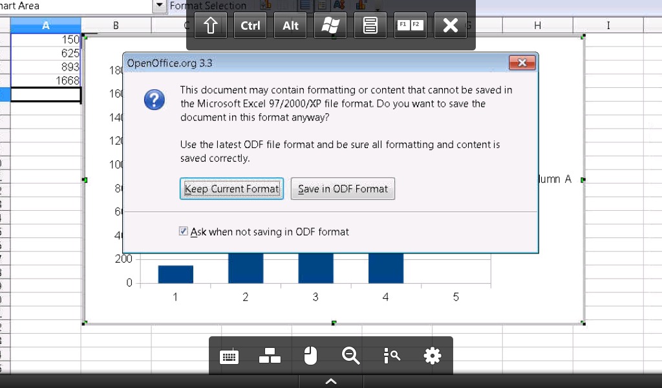Close the OpenOffice.org 3.3 dialog

(522, 63)
